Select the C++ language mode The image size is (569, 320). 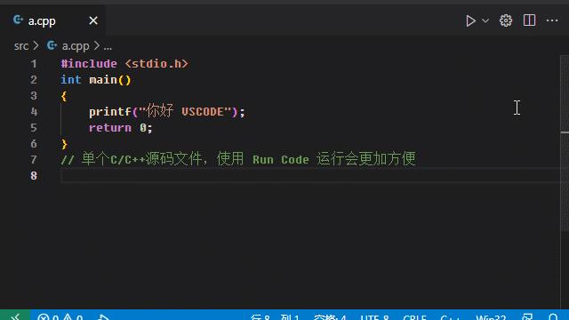pyautogui.click(x=450, y=316)
